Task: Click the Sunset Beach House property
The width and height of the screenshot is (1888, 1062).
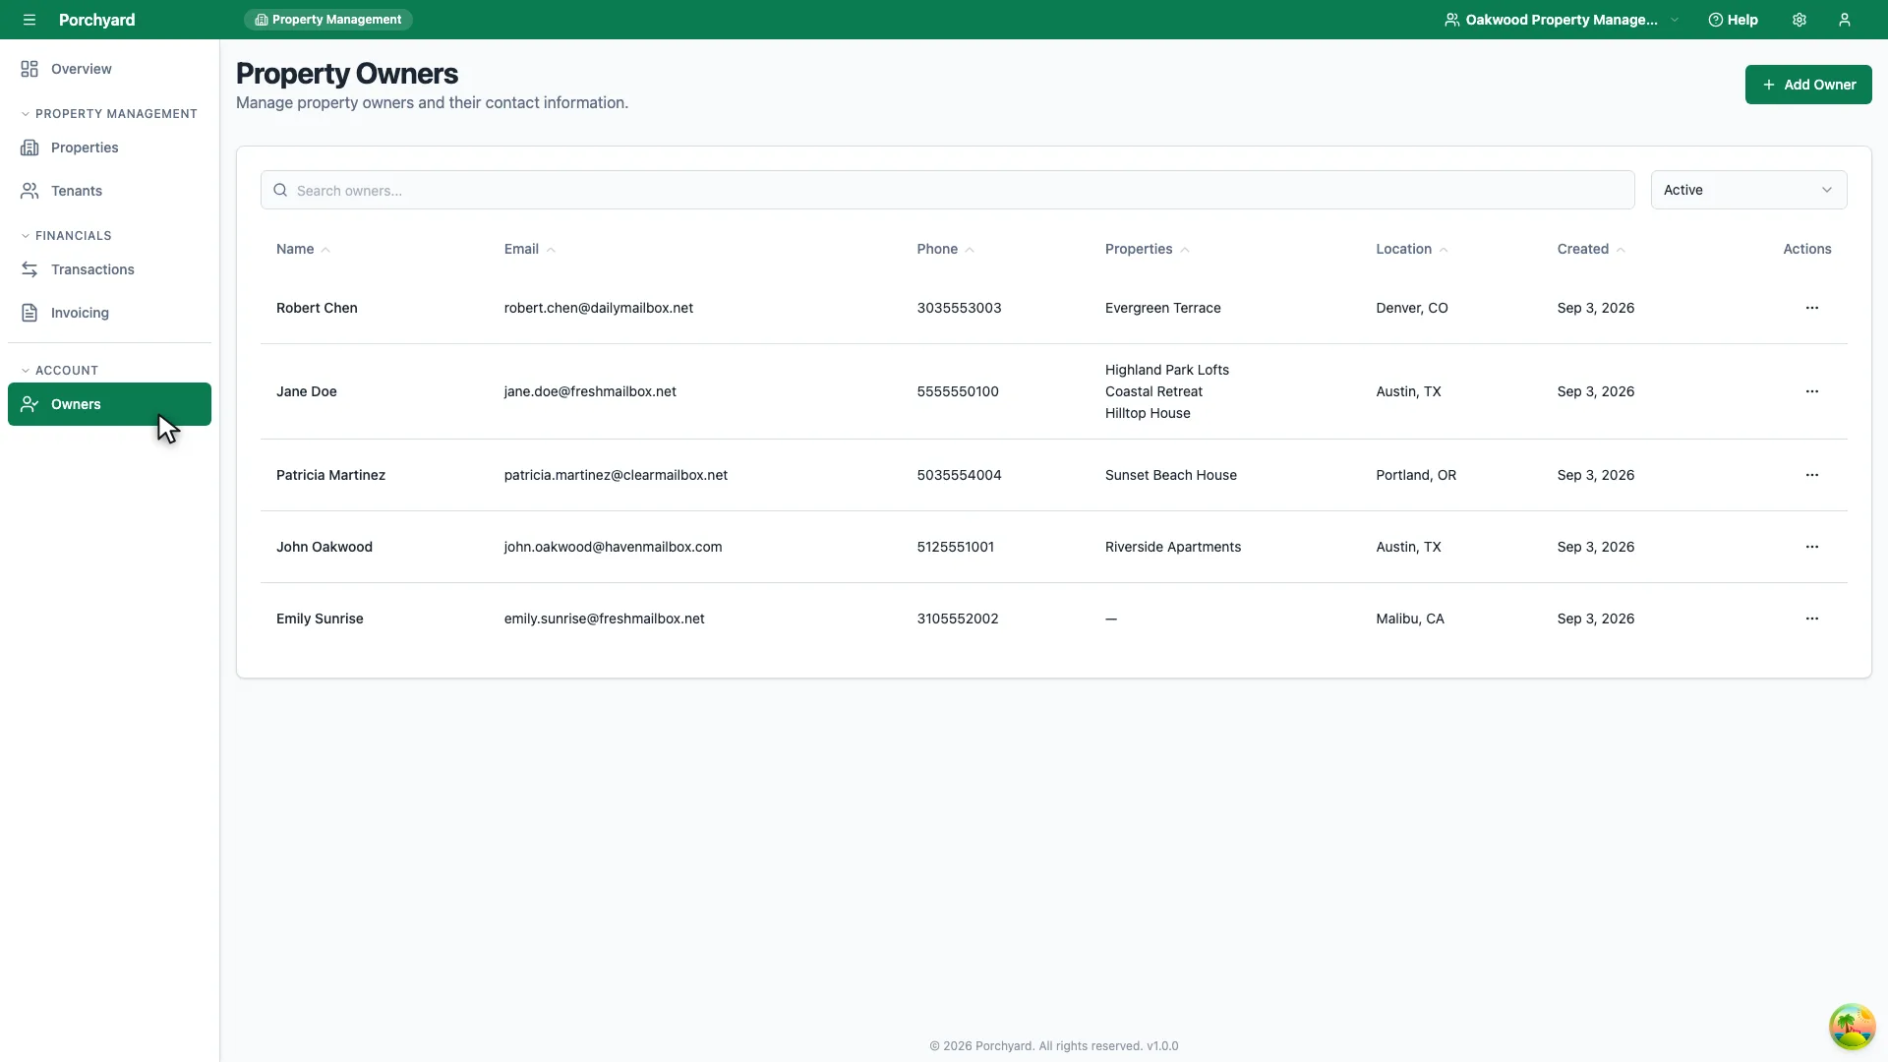Action: [x=1170, y=475]
